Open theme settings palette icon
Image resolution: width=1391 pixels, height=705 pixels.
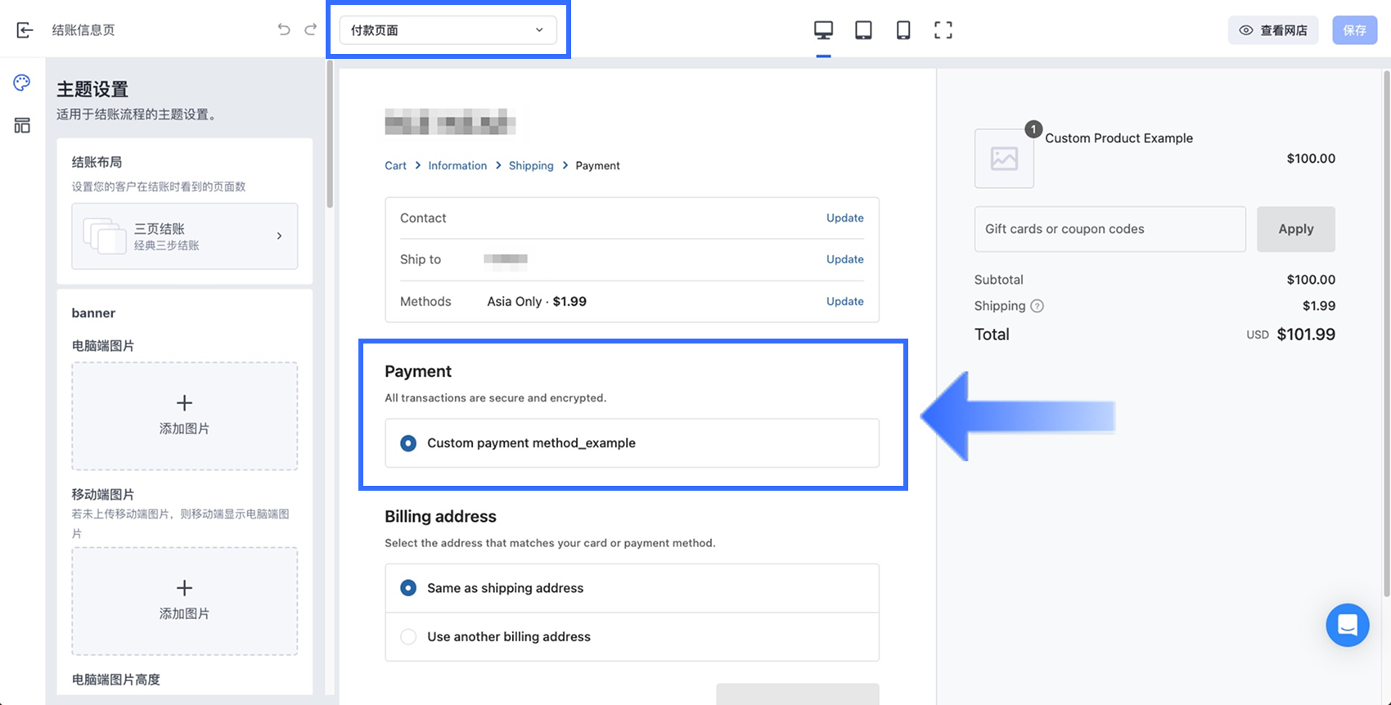22,83
